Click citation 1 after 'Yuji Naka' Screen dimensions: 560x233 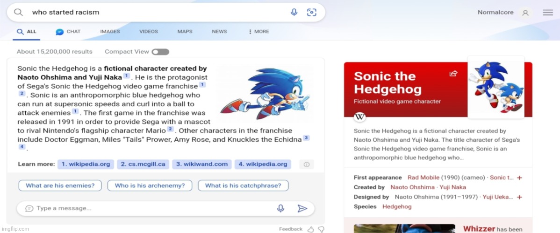coord(126,76)
